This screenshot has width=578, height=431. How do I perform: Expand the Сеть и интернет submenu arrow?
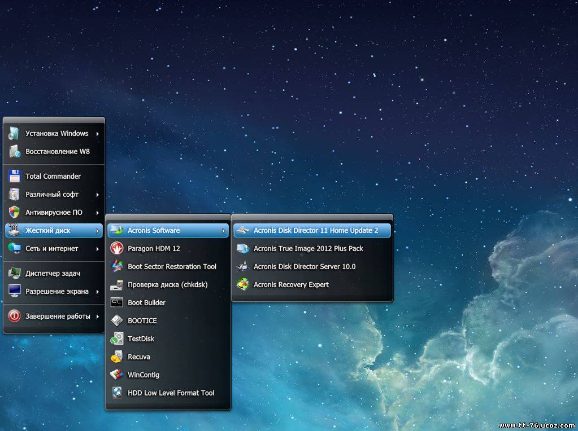point(98,249)
